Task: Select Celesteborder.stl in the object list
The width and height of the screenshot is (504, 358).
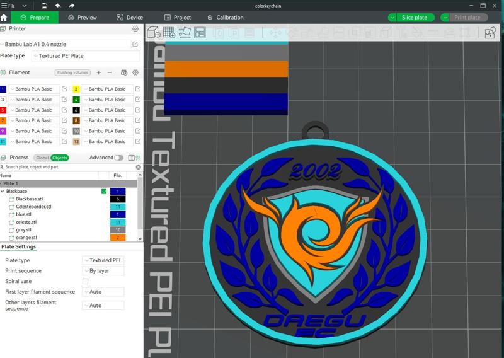Action: pos(33,207)
